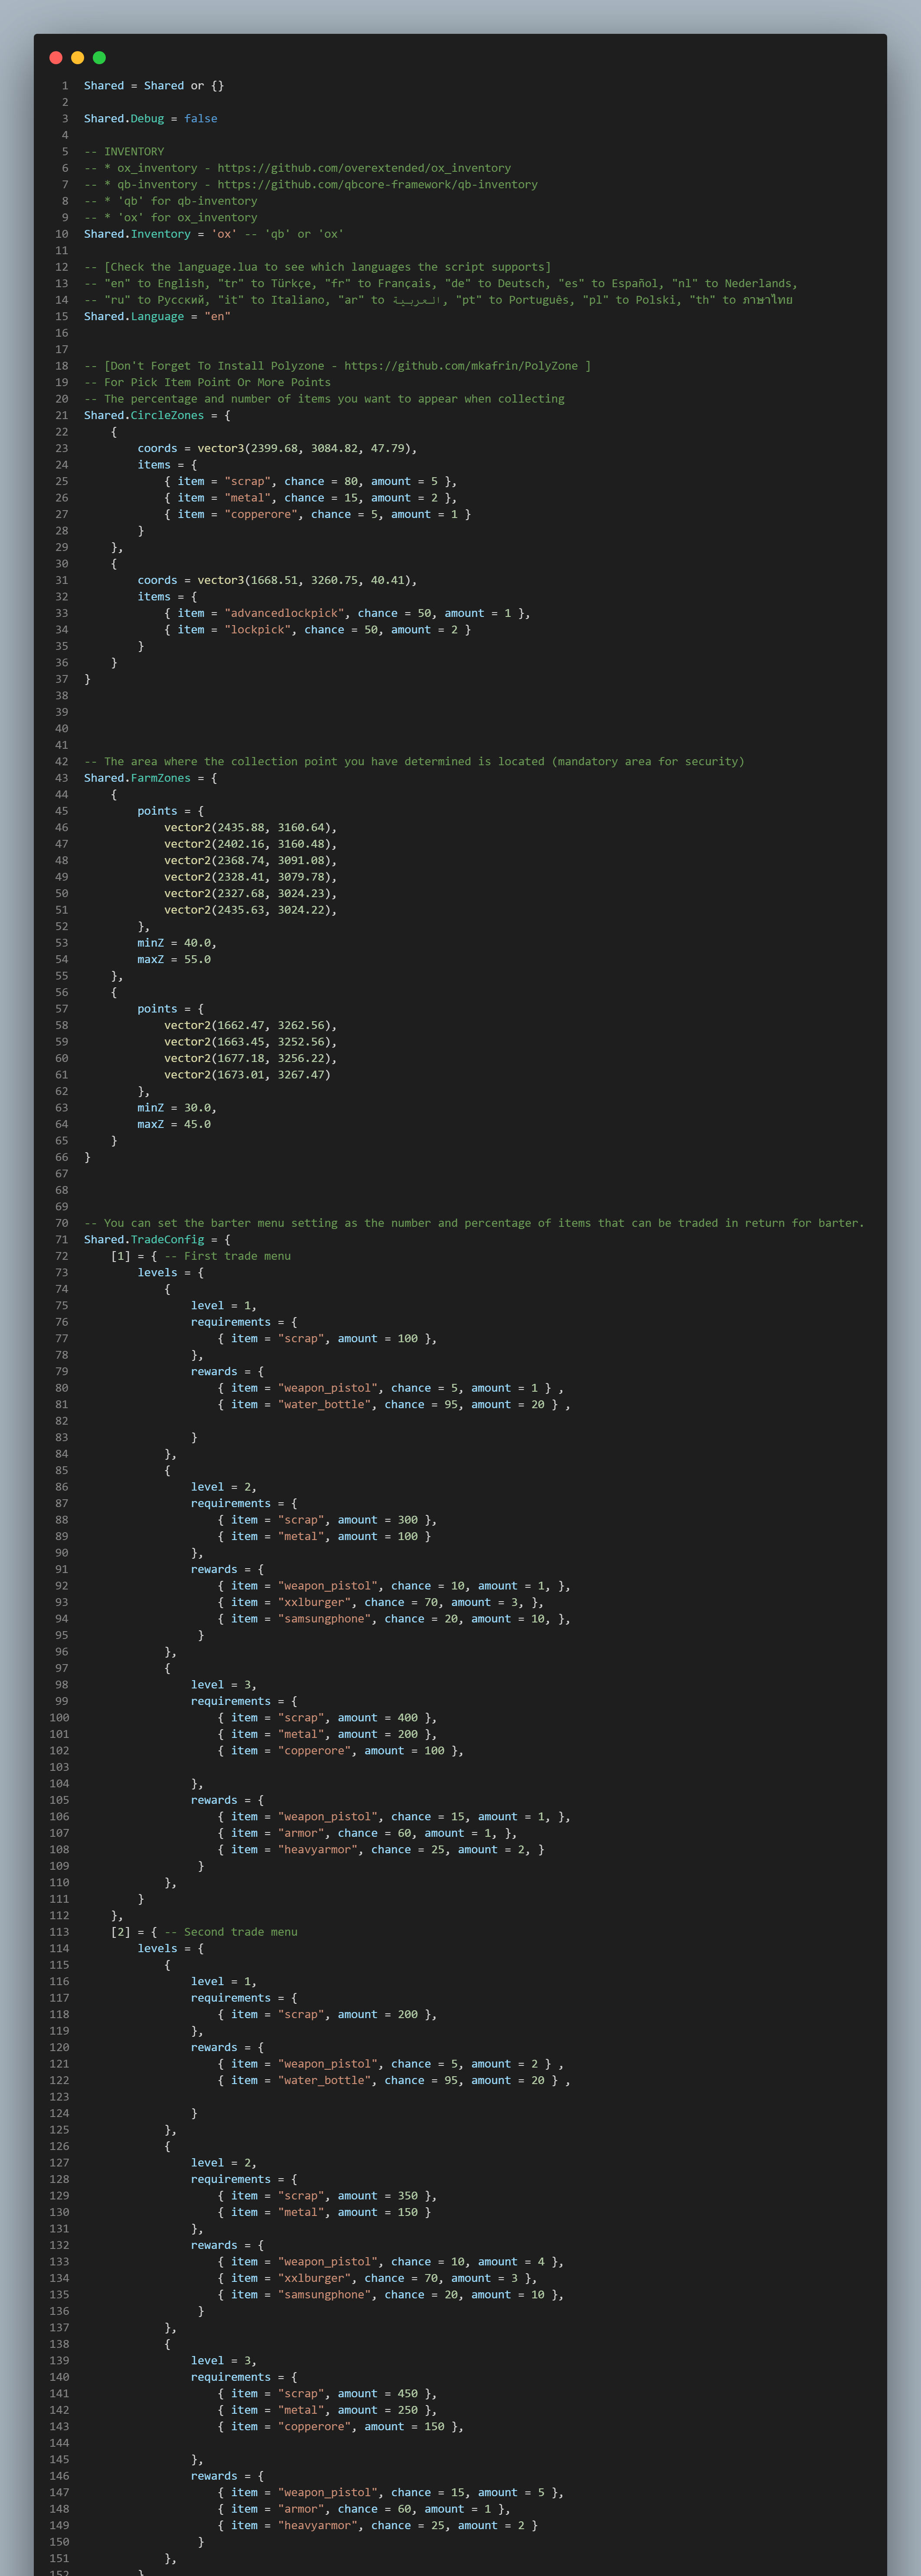Click the '[1] = { -- First trade menu' line
Screen dimensions: 921x2576
pos(201,1257)
